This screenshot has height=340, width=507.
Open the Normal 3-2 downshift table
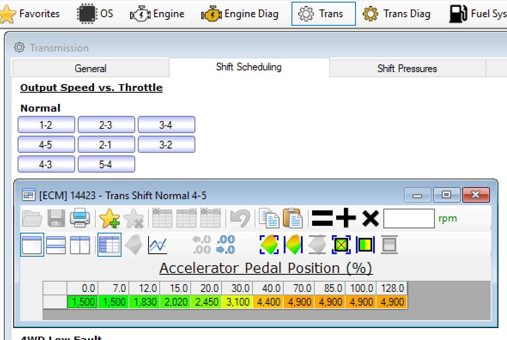coord(167,144)
